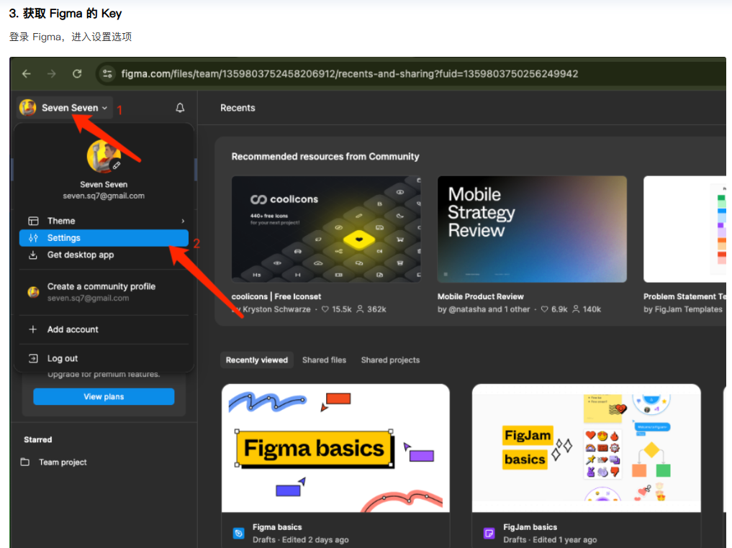
Task: Click author @natasha and 1 other
Action: (x=489, y=309)
